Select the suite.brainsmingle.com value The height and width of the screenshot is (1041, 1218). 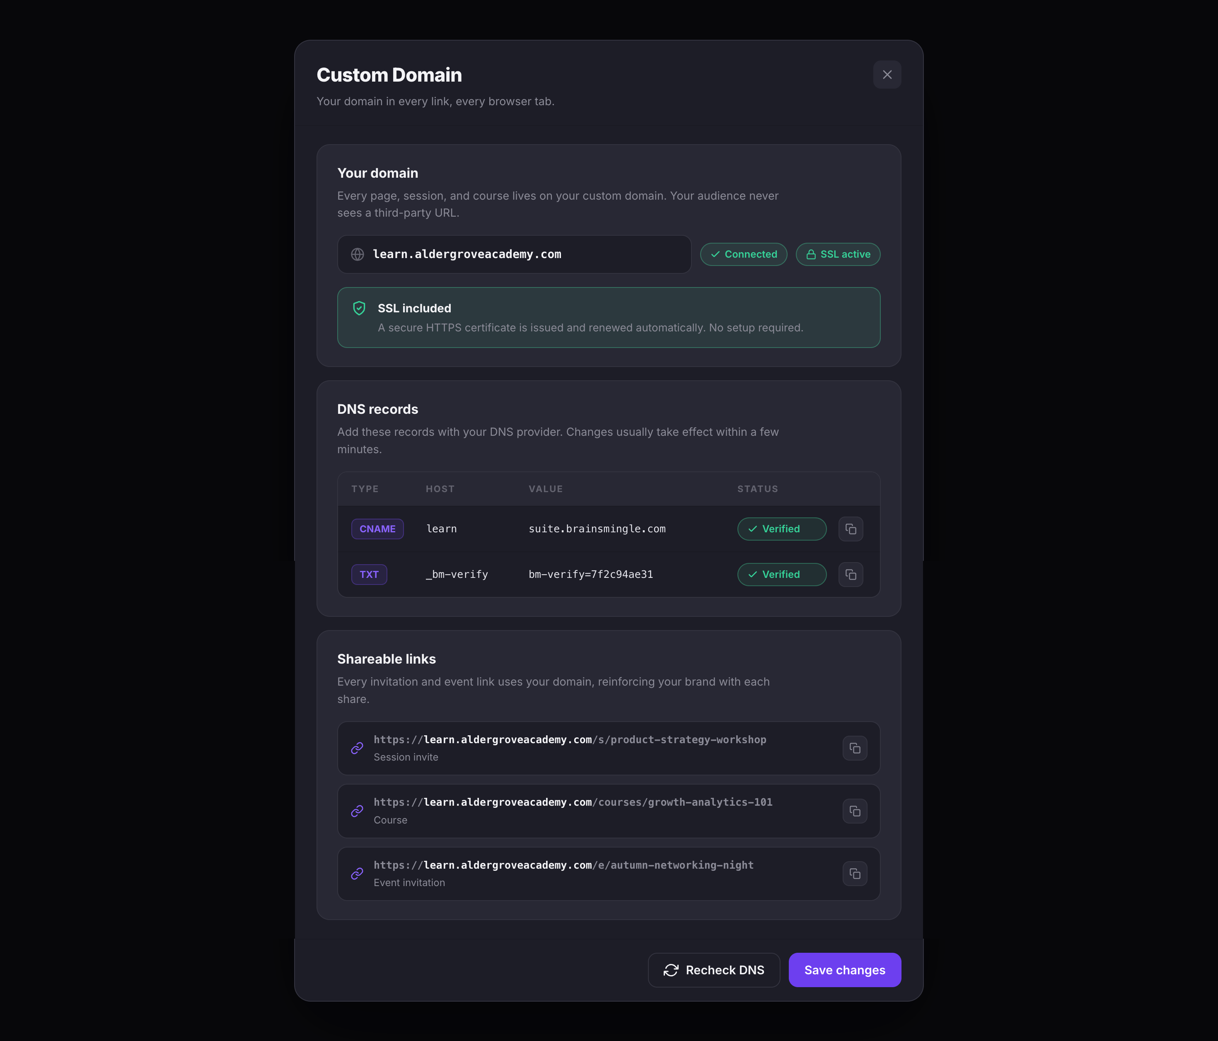[x=597, y=529]
